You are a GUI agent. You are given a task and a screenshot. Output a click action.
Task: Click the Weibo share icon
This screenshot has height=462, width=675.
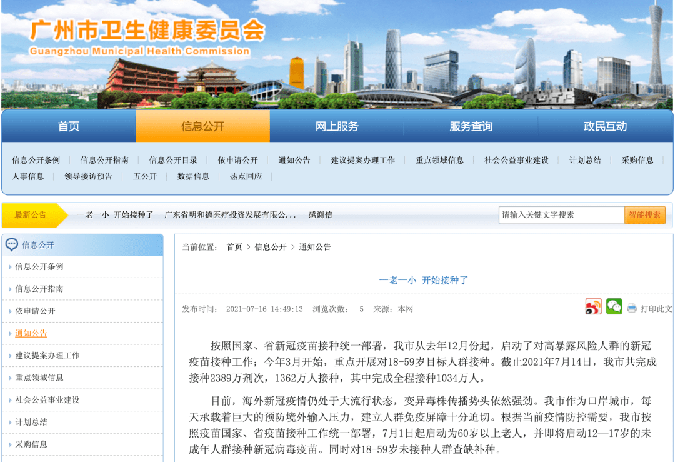click(x=593, y=307)
